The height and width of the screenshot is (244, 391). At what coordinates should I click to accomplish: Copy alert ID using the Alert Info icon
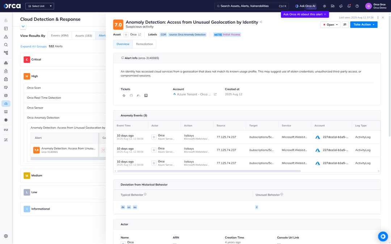pos(123,58)
